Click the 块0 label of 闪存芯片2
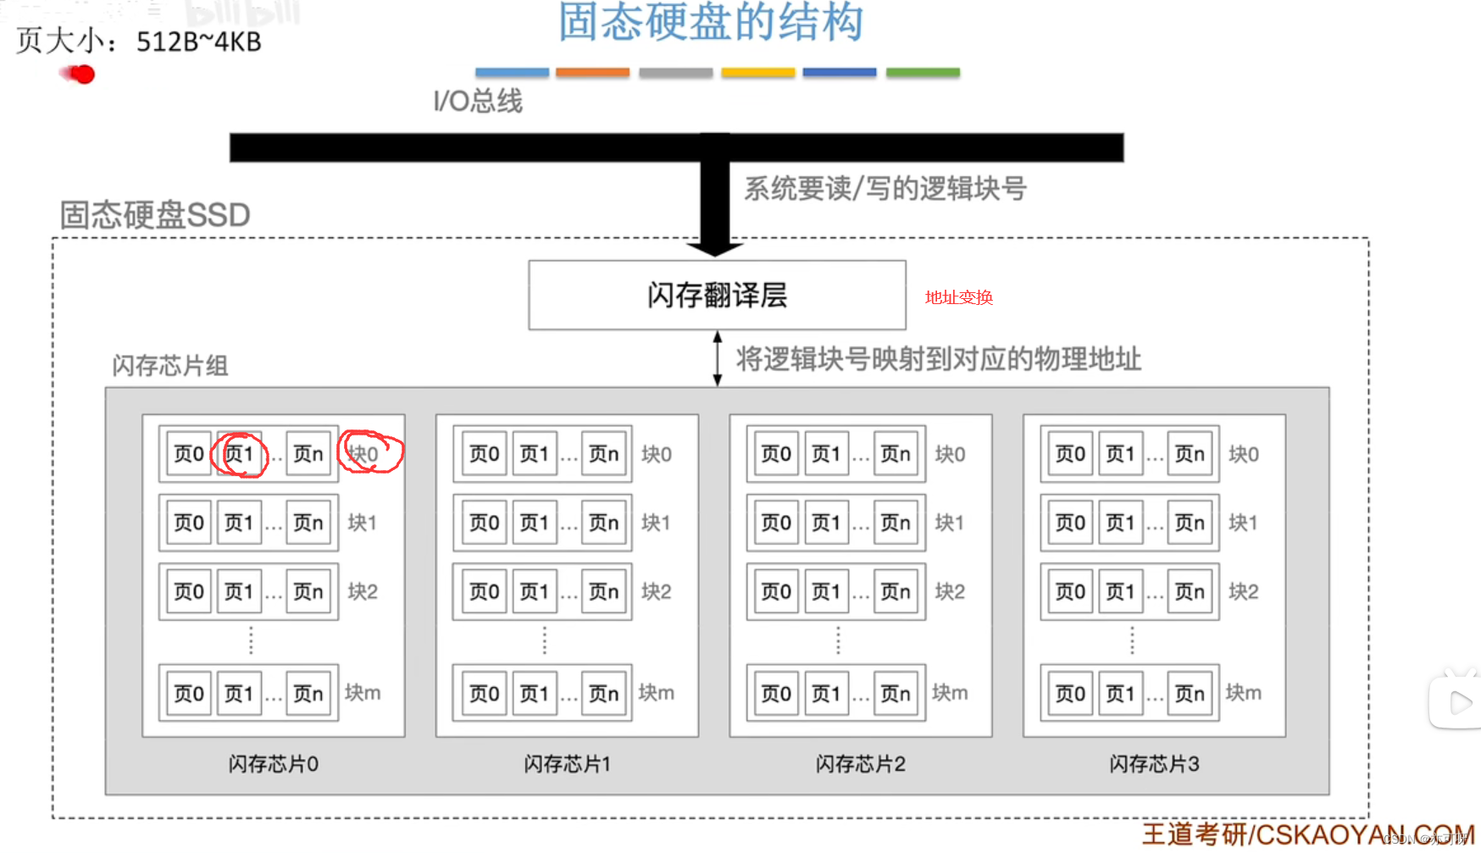Screen dimensions: 1481x853 tap(951, 454)
